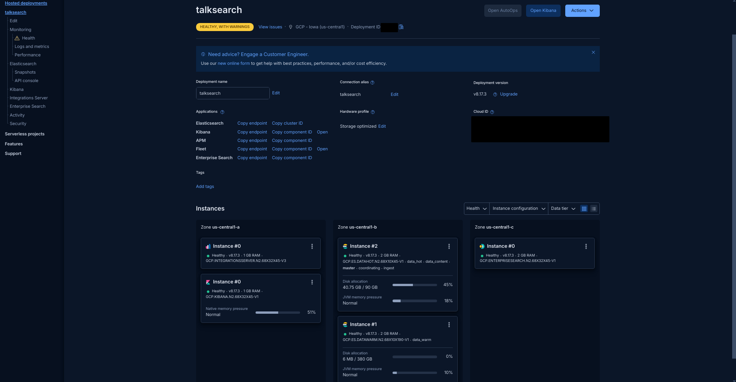
Task: Open Hosted deployments in sidebar
Action: 26,3
